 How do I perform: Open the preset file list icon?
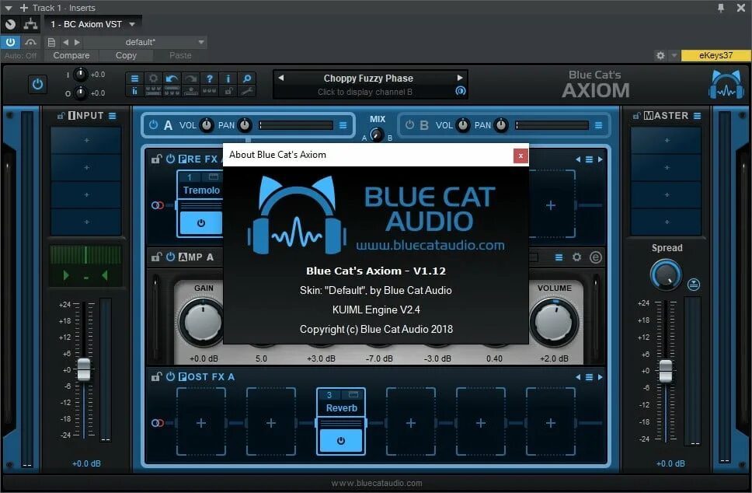51,42
